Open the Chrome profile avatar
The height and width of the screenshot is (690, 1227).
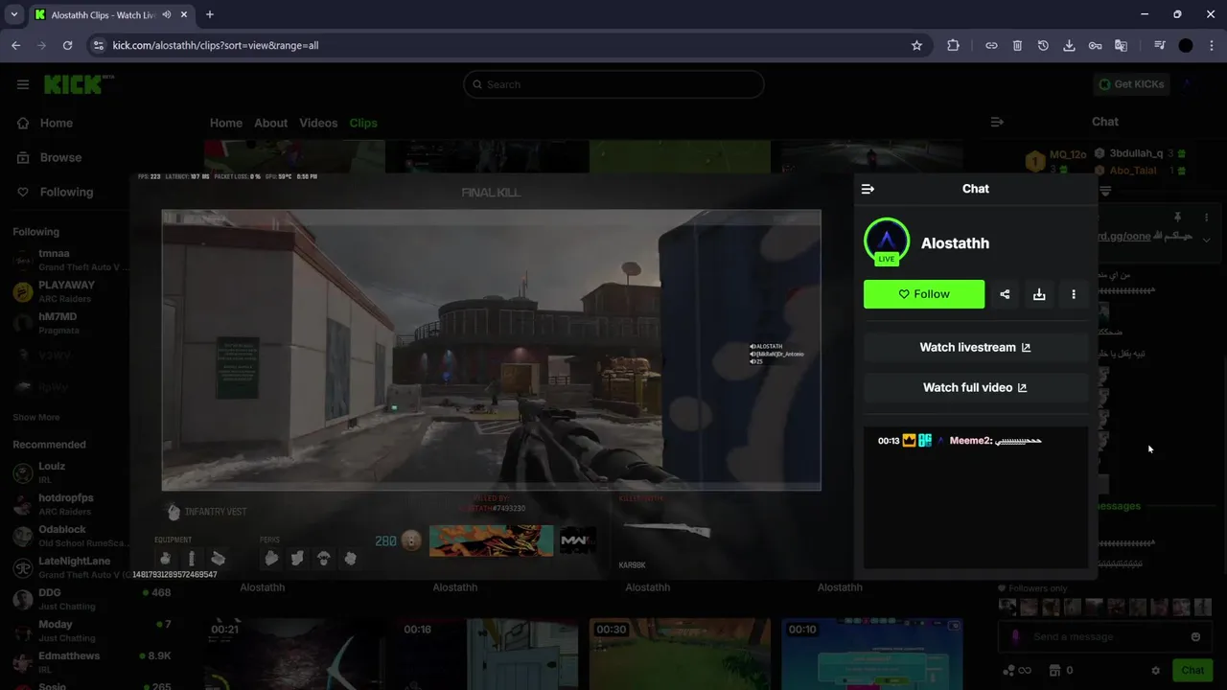(x=1186, y=45)
